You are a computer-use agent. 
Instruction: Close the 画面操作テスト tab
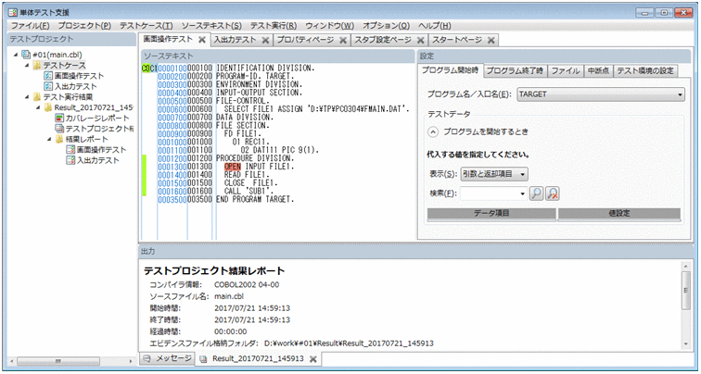pos(201,40)
